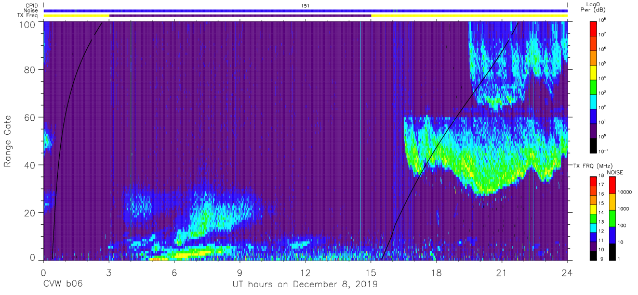Click the x-axis tick label '9'
Screen dimensions: 638x295
tap(240, 273)
